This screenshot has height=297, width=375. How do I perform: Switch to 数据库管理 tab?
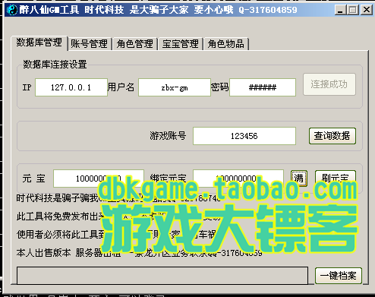(39, 43)
